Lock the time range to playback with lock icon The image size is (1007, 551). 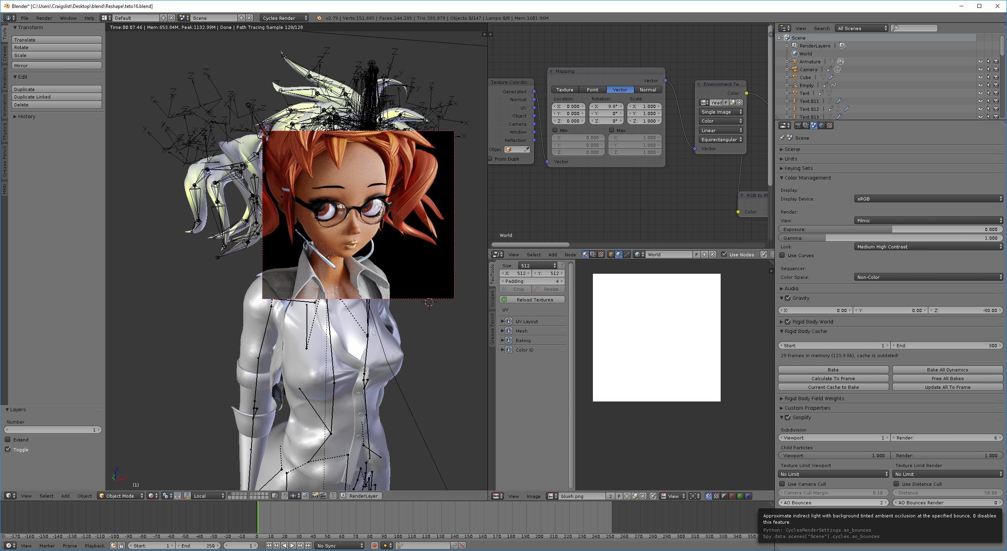[x=122, y=545]
